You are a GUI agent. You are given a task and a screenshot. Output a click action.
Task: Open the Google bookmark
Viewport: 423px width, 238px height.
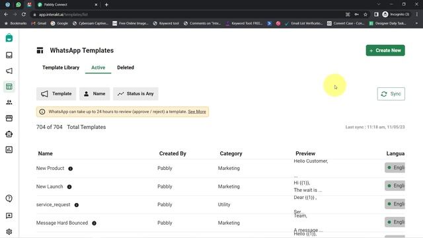[x=59, y=24]
